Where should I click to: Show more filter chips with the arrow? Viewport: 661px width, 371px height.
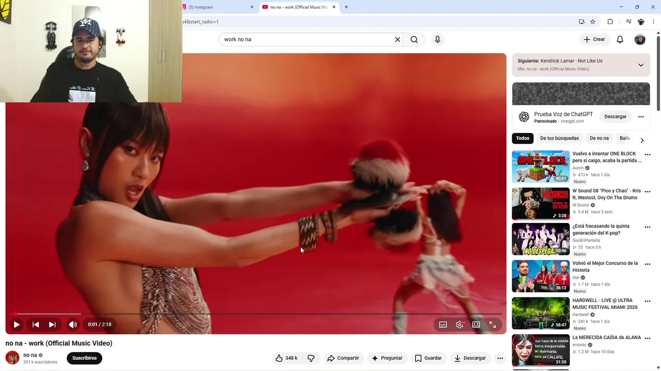(x=642, y=140)
